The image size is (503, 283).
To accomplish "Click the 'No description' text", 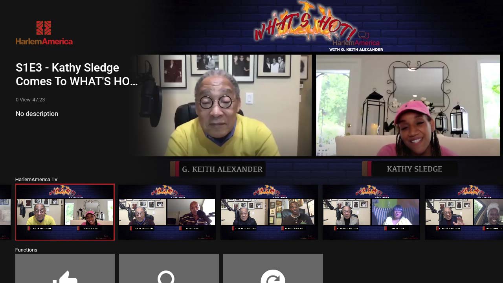I will (37, 114).
